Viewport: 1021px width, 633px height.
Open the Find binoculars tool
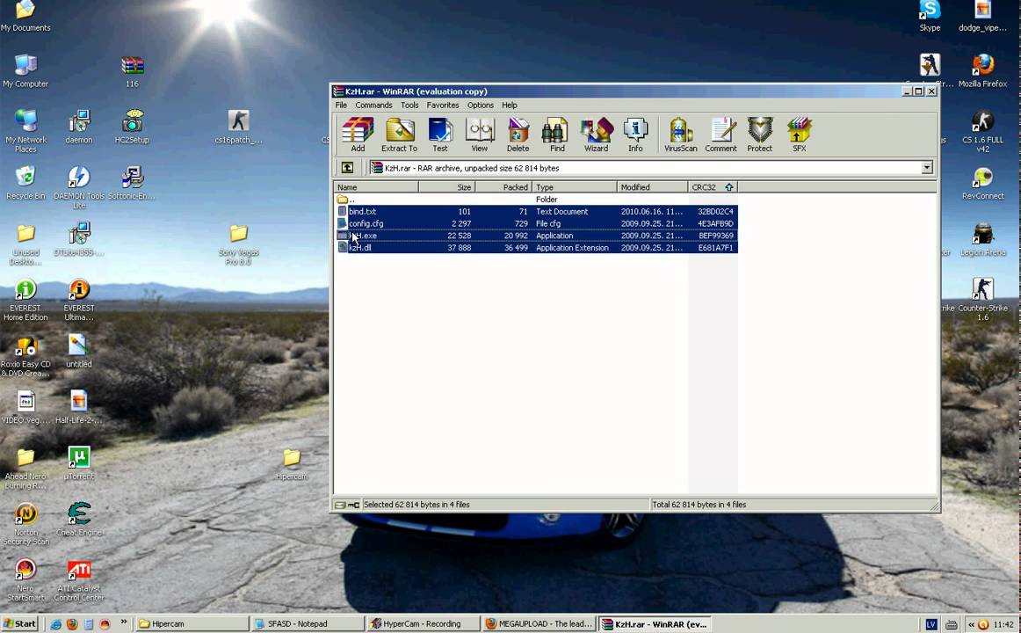click(557, 135)
